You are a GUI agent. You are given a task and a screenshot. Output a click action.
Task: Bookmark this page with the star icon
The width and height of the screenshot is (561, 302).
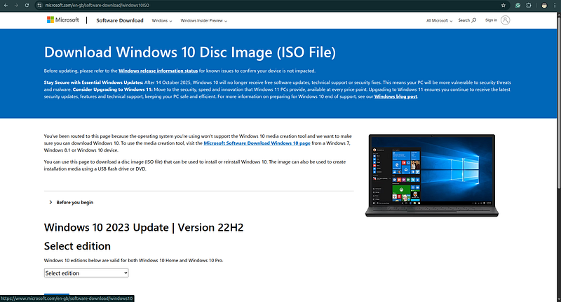click(503, 6)
